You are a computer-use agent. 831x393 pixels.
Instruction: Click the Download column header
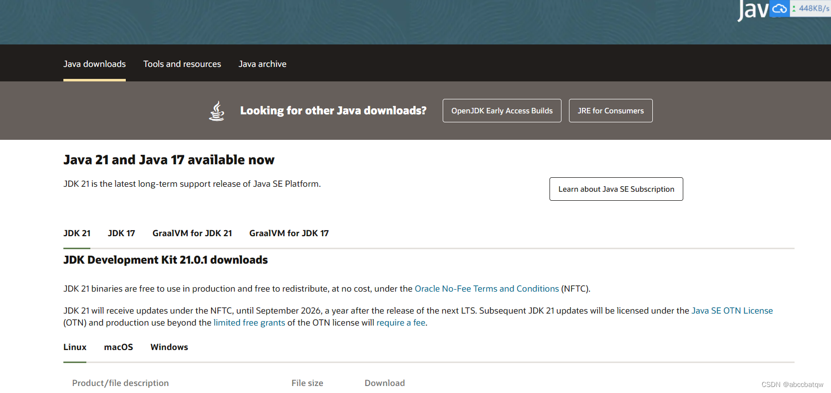(x=385, y=383)
